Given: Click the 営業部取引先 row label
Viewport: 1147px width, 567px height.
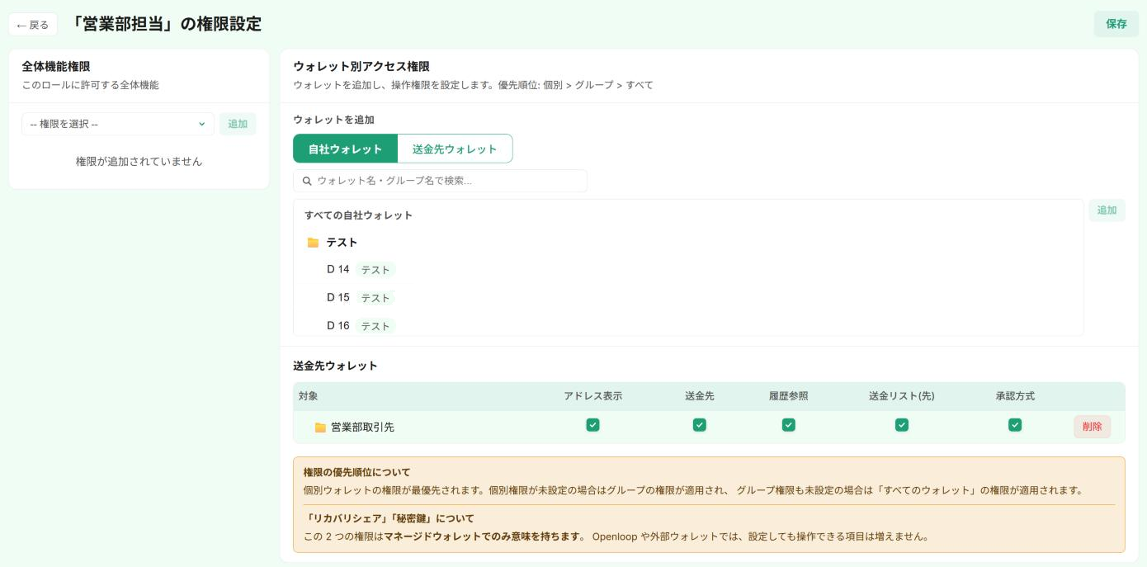Looking at the screenshot, I should (x=362, y=427).
